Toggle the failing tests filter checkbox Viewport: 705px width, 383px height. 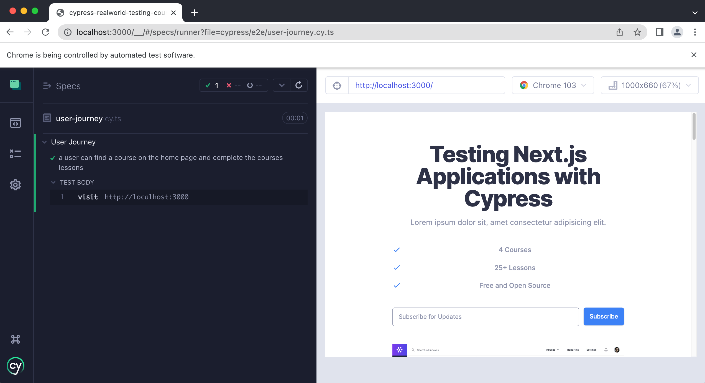(229, 85)
